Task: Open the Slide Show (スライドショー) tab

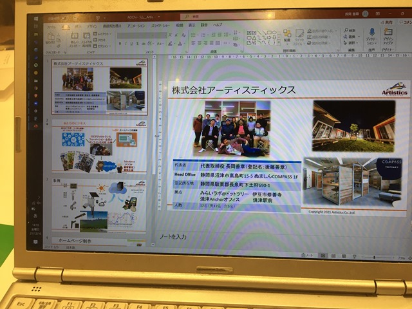Action: coord(160,26)
